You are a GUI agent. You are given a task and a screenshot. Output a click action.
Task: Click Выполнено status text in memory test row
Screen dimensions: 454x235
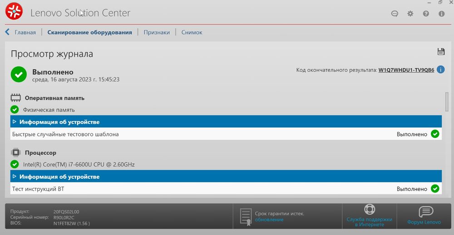(x=412, y=134)
